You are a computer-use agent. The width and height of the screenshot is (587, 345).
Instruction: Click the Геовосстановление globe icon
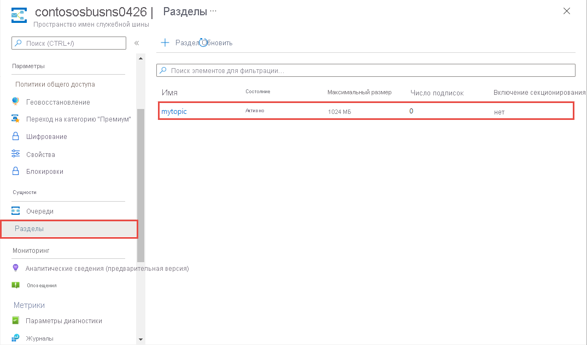[x=15, y=101]
